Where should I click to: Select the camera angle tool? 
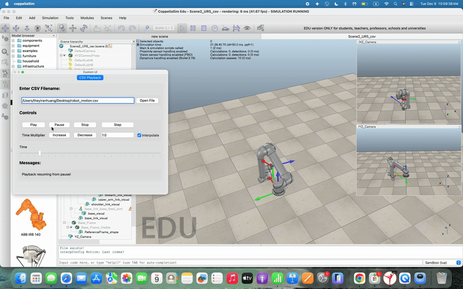[38, 28]
